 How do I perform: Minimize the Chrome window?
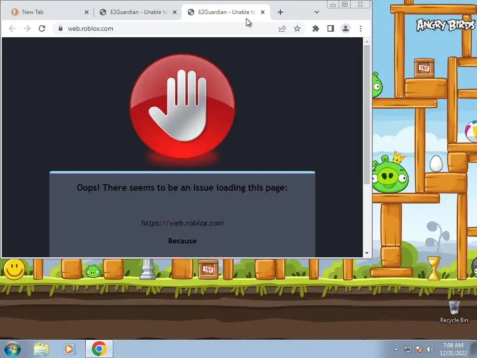[x=333, y=4]
